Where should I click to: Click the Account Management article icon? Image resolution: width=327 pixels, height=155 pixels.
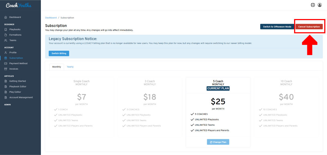(6, 97)
